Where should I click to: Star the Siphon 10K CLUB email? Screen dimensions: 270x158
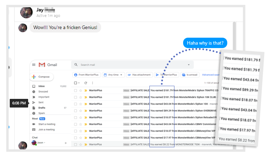click(80, 97)
